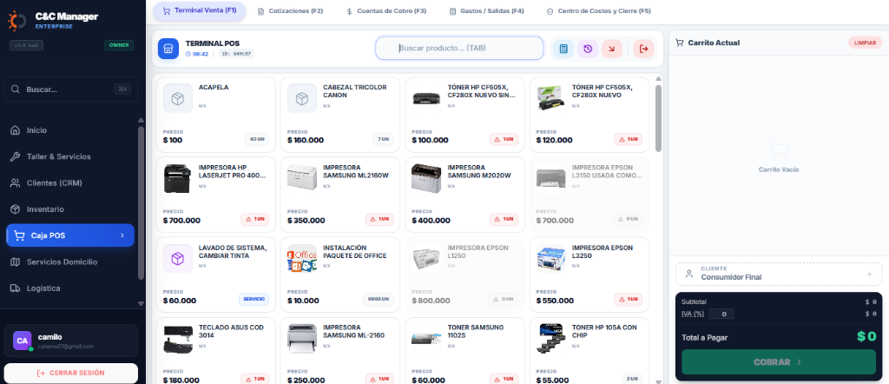
Task: Click the CA user avatar
Action: coord(22,341)
